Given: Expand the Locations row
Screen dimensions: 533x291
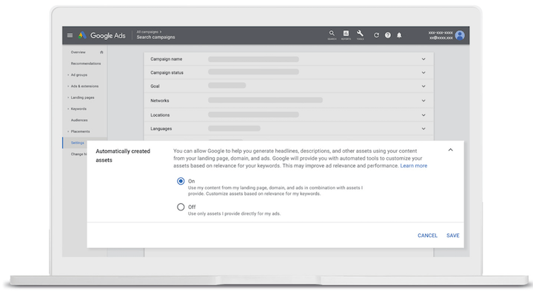Looking at the screenshot, I should [x=423, y=115].
